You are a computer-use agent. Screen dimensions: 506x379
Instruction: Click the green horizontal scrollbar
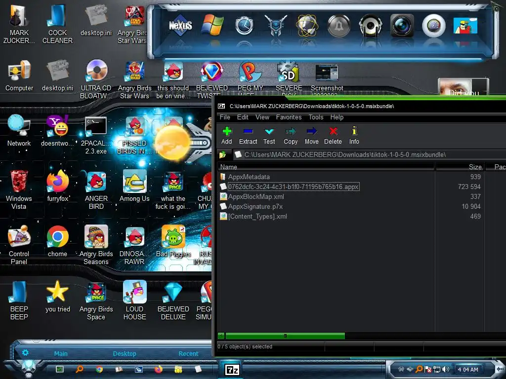(x=285, y=336)
